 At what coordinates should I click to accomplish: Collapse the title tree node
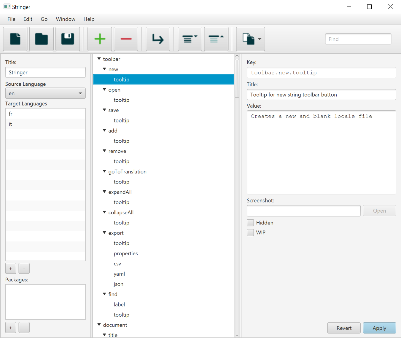tap(104, 335)
